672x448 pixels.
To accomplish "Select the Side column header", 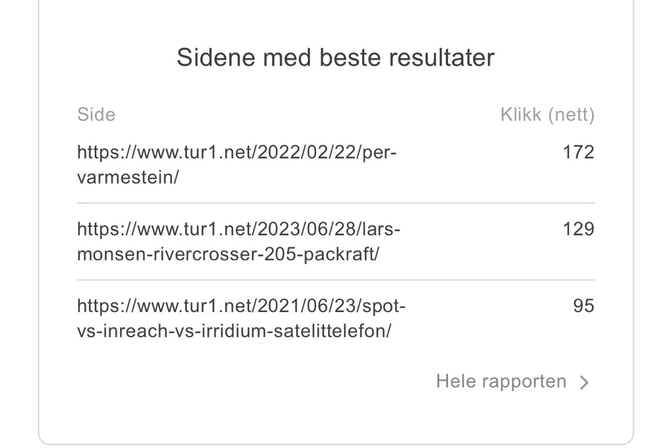I will point(96,115).
